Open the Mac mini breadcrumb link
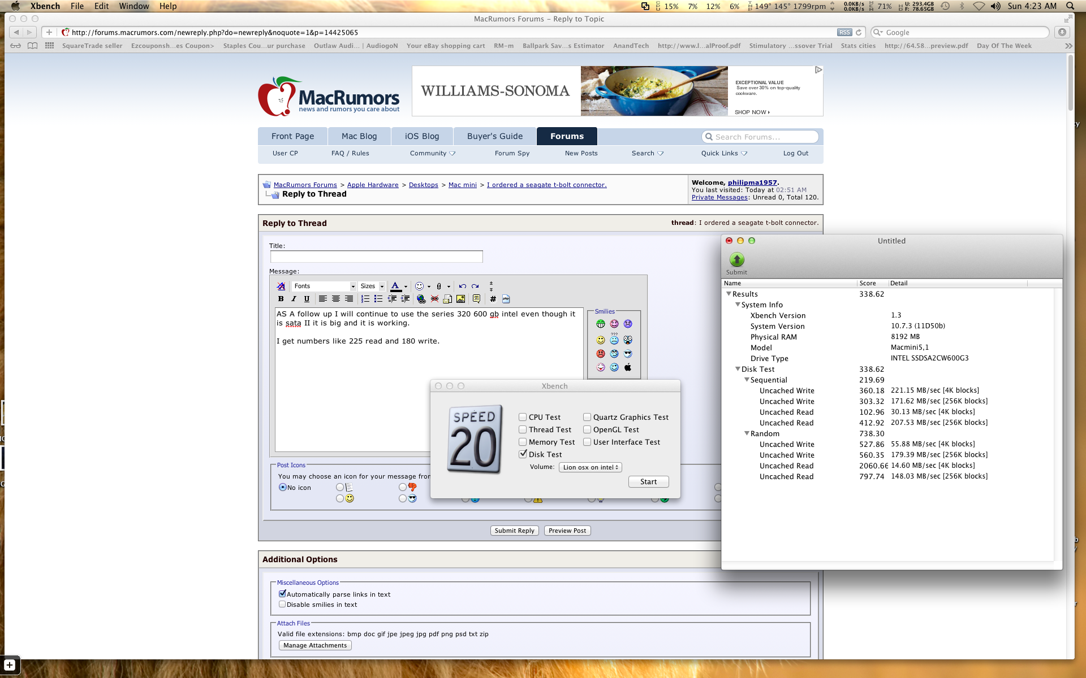Viewport: 1086px width, 678px height. pos(462,185)
